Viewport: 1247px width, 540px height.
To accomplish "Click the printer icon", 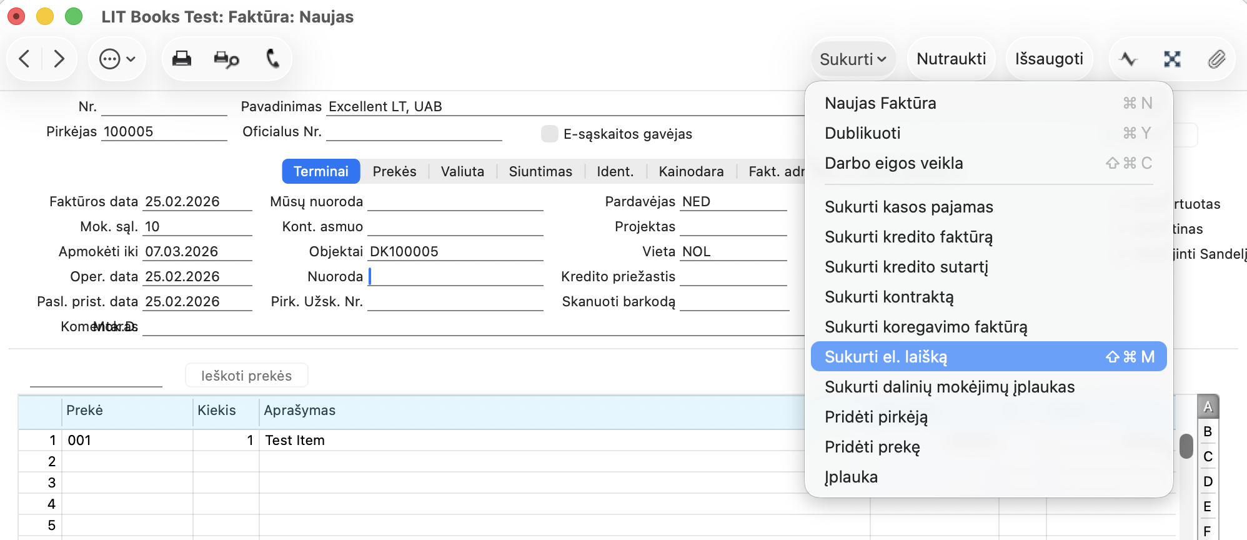I will (x=182, y=59).
